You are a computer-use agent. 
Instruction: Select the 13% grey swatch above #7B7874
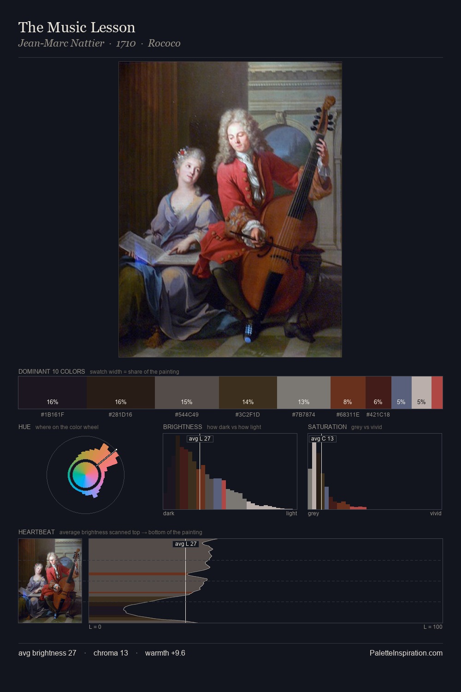(304, 393)
